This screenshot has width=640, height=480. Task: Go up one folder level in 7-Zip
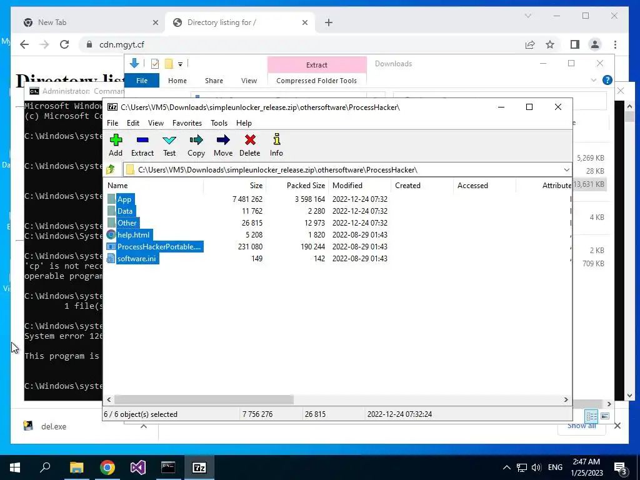pos(110,169)
